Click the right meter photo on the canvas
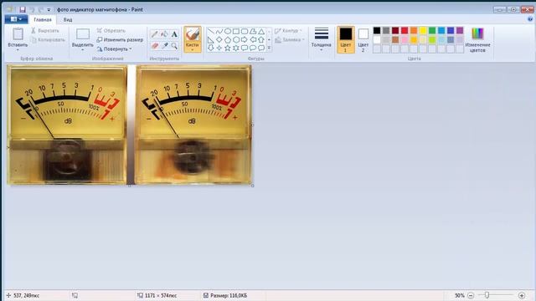The height and width of the screenshot is (301, 536). (x=193, y=125)
